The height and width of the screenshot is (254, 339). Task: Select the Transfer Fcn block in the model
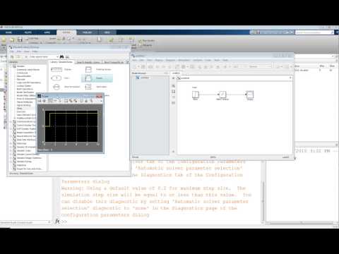(222, 95)
